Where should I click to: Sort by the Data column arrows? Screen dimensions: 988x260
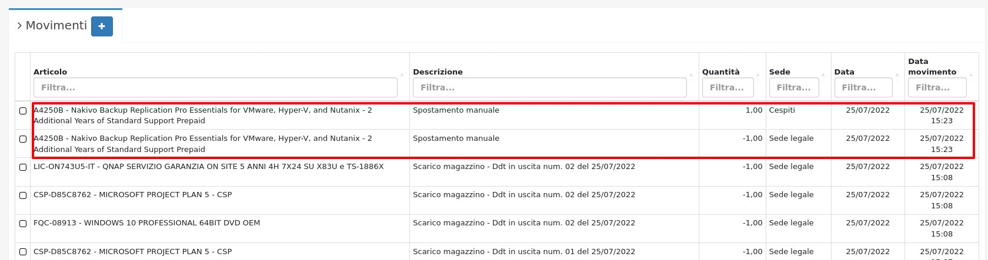tap(897, 75)
